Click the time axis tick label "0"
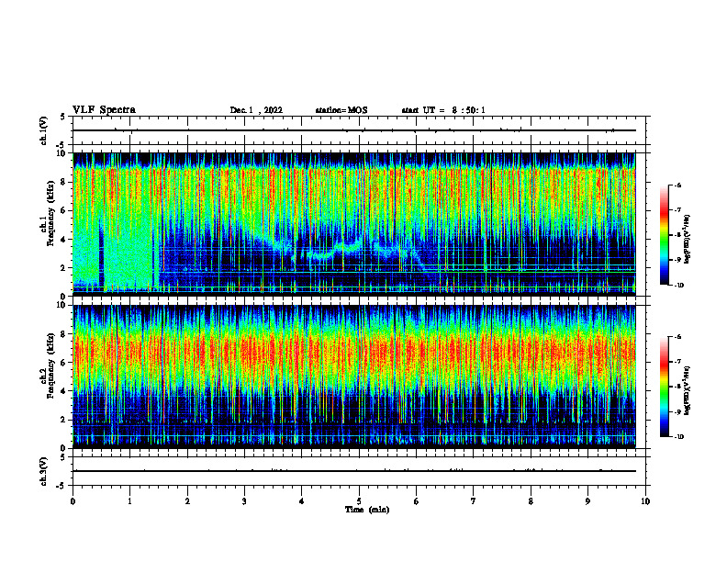Image resolution: width=727 pixels, height=562 pixels. [73, 501]
